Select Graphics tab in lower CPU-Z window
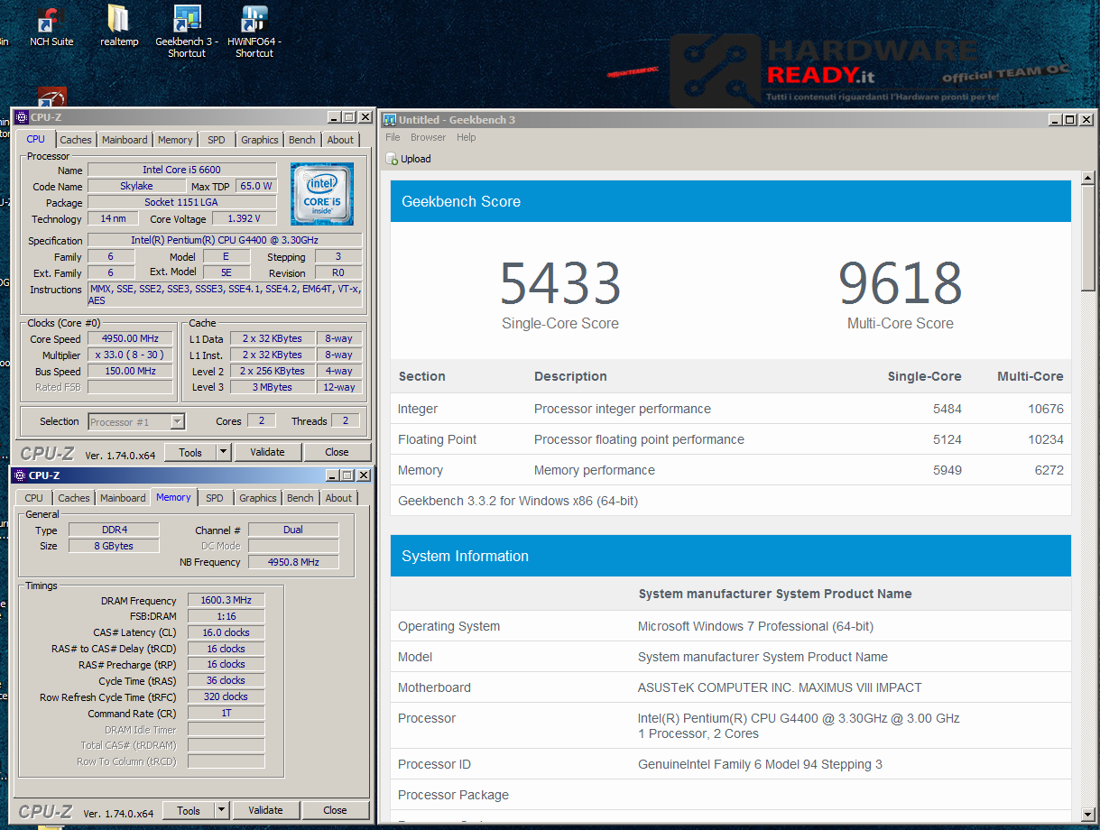Image resolution: width=1100 pixels, height=830 pixels. [x=258, y=498]
